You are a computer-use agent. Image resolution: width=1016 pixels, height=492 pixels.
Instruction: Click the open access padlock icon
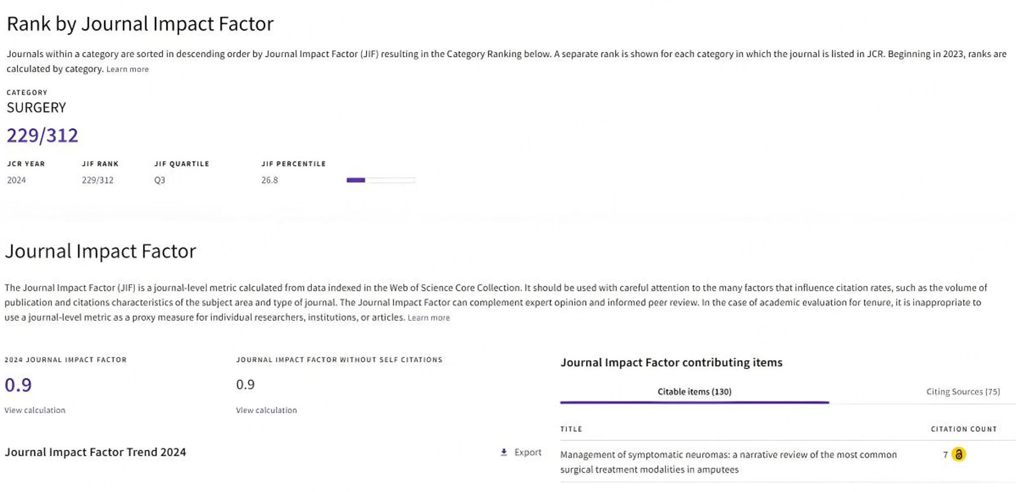[x=960, y=455]
